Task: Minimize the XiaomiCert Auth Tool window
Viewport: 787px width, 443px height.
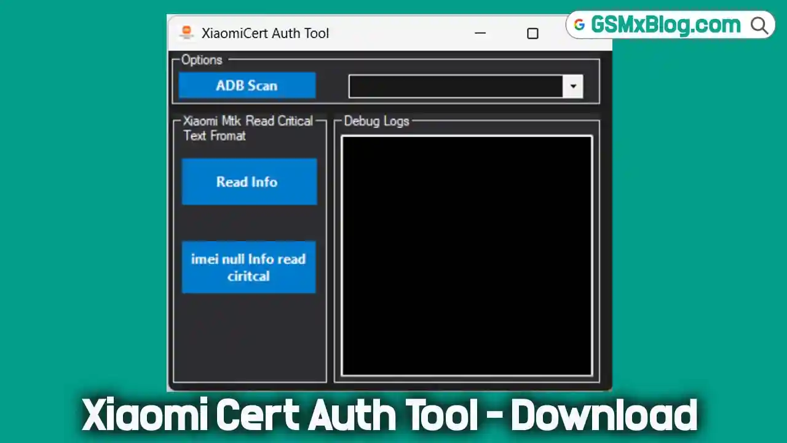Action: click(480, 33)
